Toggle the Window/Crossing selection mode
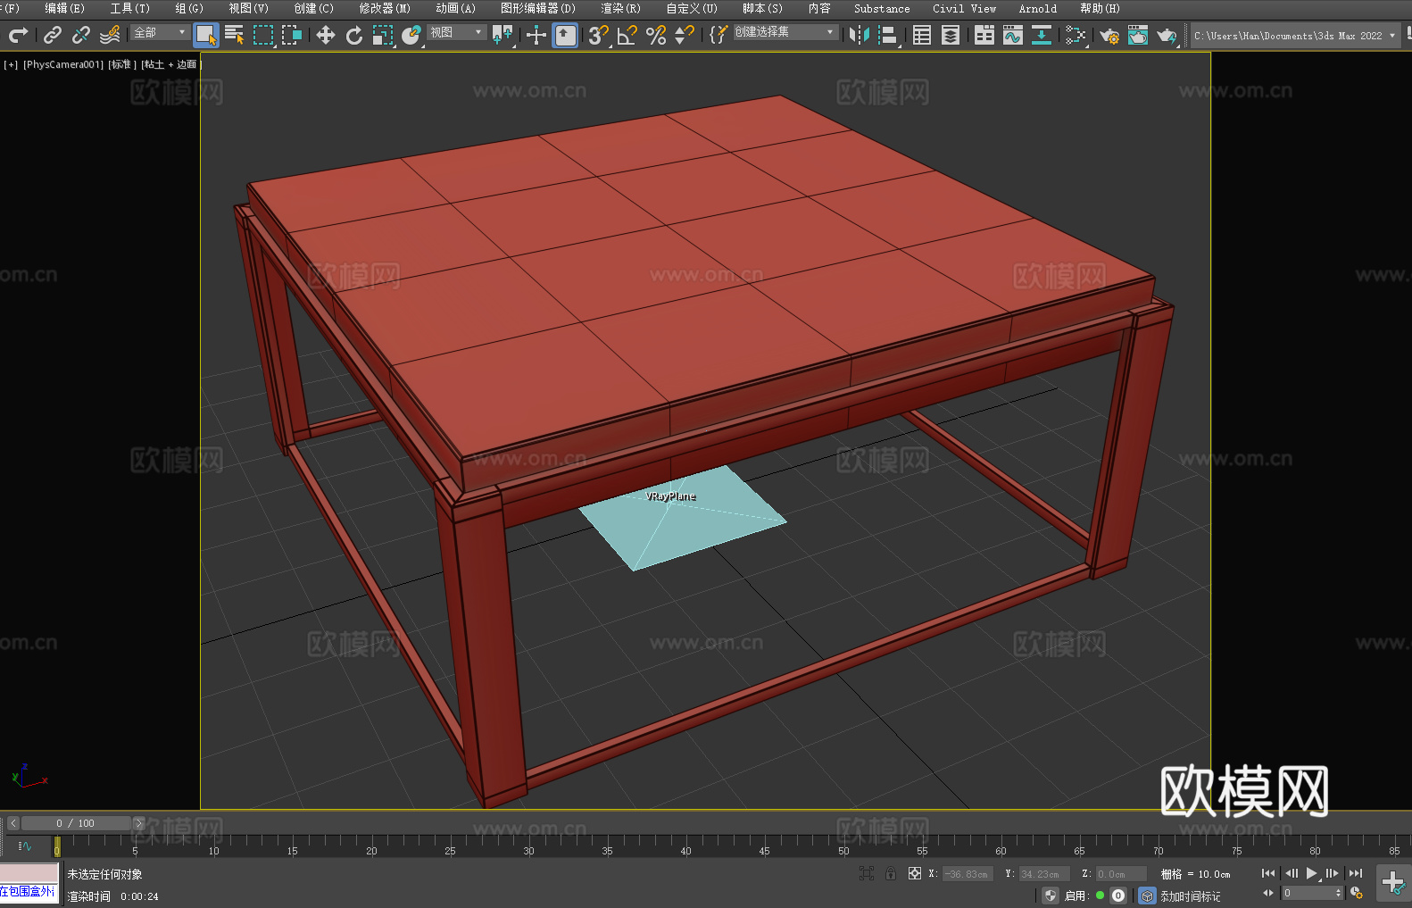Image resolution: width=1412 pixels, height=908 pixels. 292,35
